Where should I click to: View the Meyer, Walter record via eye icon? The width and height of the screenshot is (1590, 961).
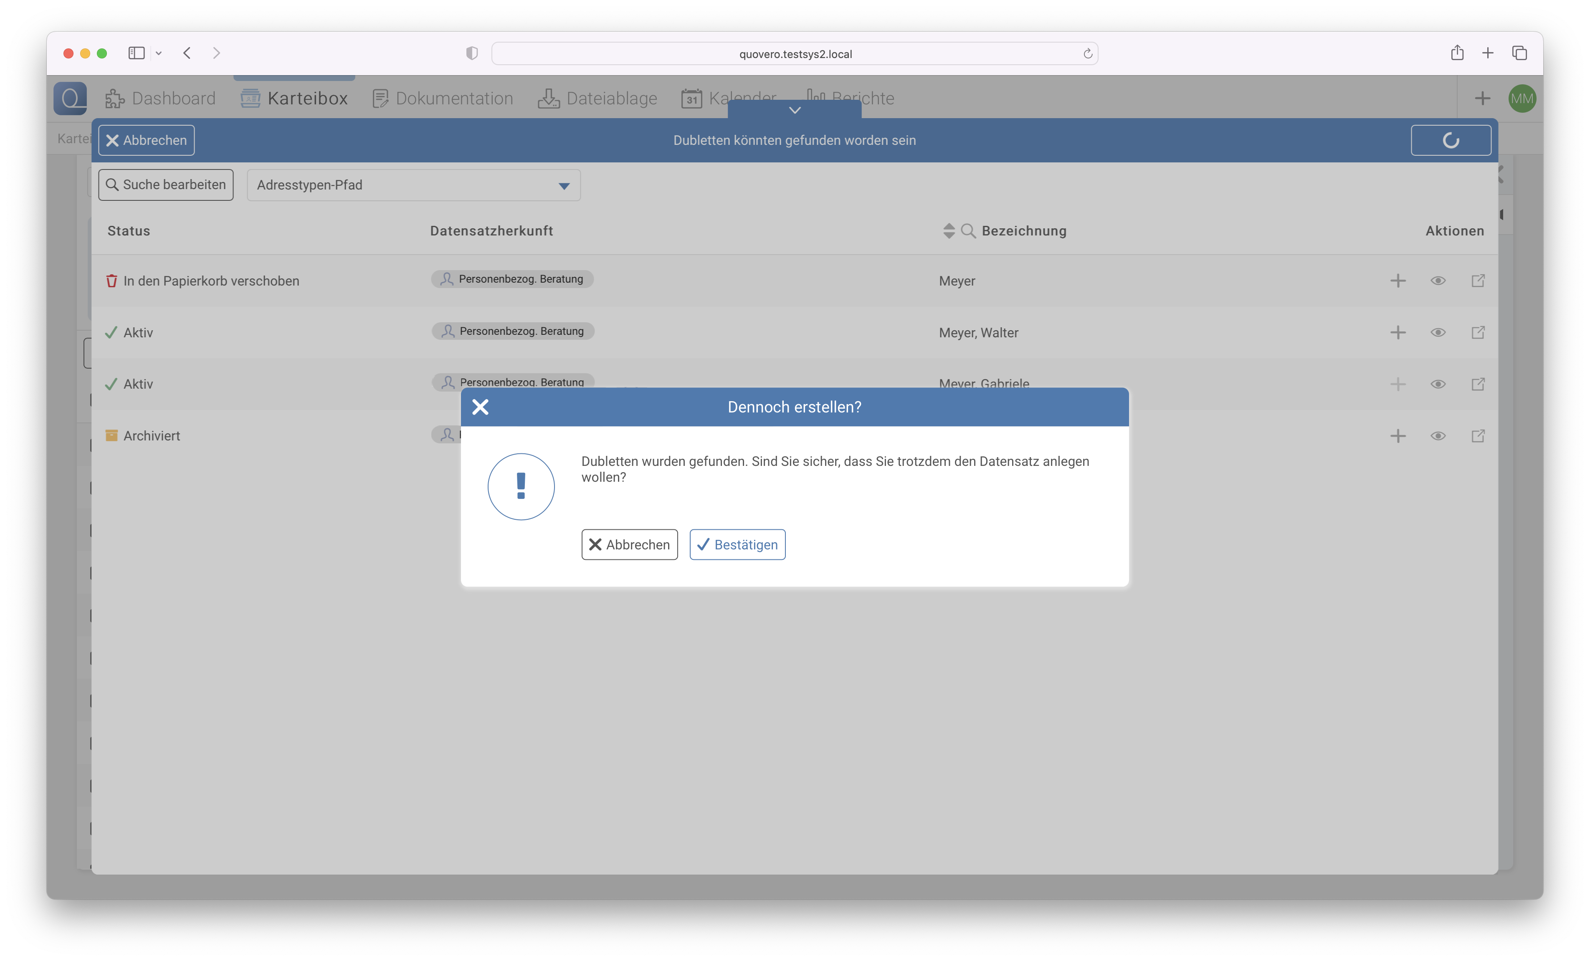tap(1438, 333)
